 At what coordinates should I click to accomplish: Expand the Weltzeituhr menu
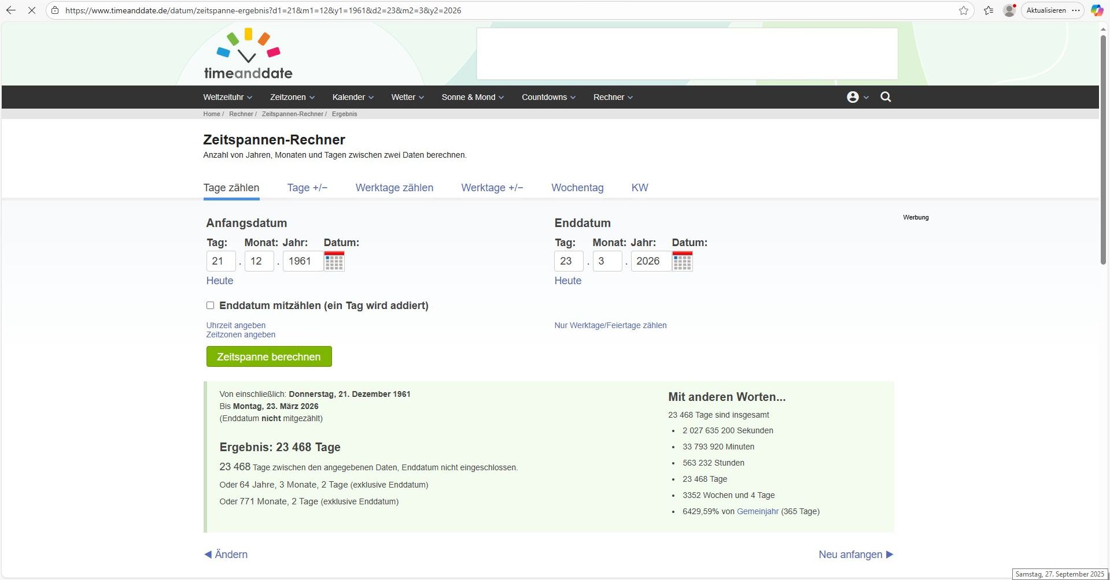tap(227, 97)
